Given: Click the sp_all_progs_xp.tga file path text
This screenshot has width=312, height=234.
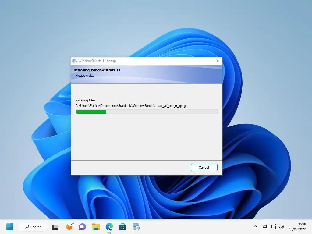Looking at the screenshot, I should tap(131, 106).
